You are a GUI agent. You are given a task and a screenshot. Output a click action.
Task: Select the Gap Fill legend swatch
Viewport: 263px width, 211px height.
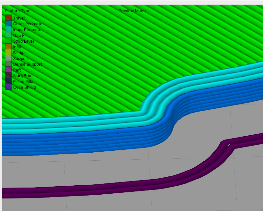[x=8, y=35]
